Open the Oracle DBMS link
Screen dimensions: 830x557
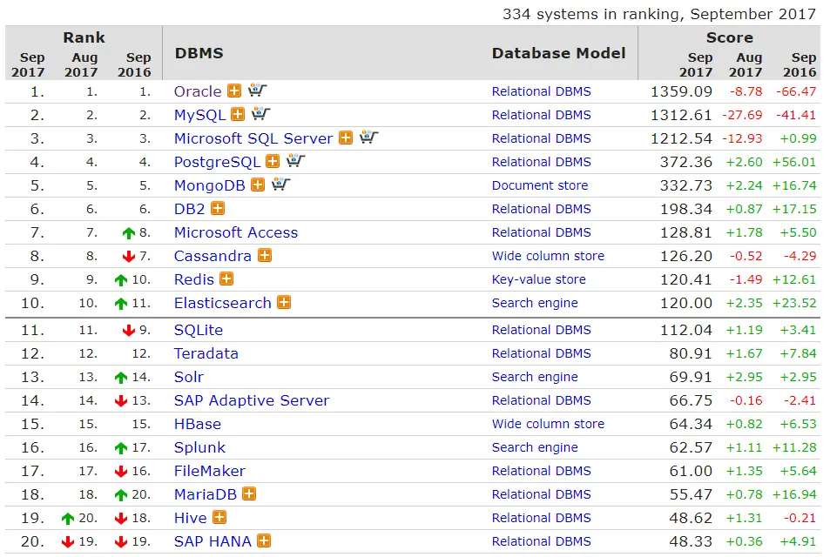click(x=198, y=91)
